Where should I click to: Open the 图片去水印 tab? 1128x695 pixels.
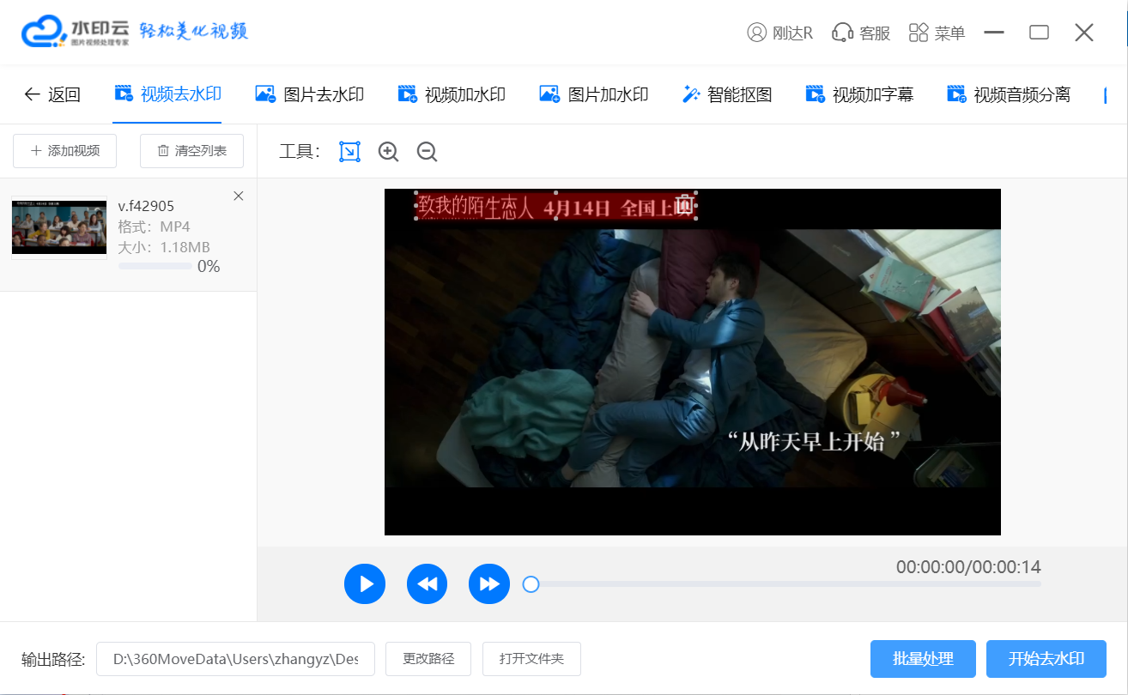click(x=310, y=94)
